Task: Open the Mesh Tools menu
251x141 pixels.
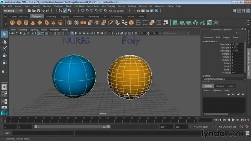Action: point(93,6)
